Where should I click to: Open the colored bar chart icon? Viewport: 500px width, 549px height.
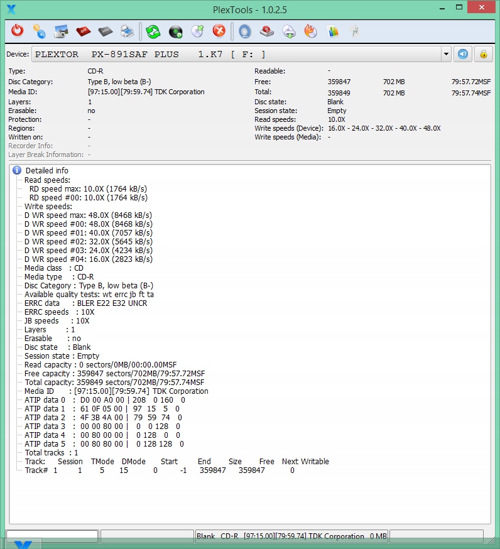tap(333, 31)
